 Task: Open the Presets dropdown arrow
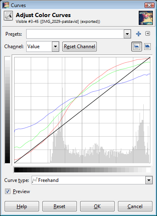point(128,34)
